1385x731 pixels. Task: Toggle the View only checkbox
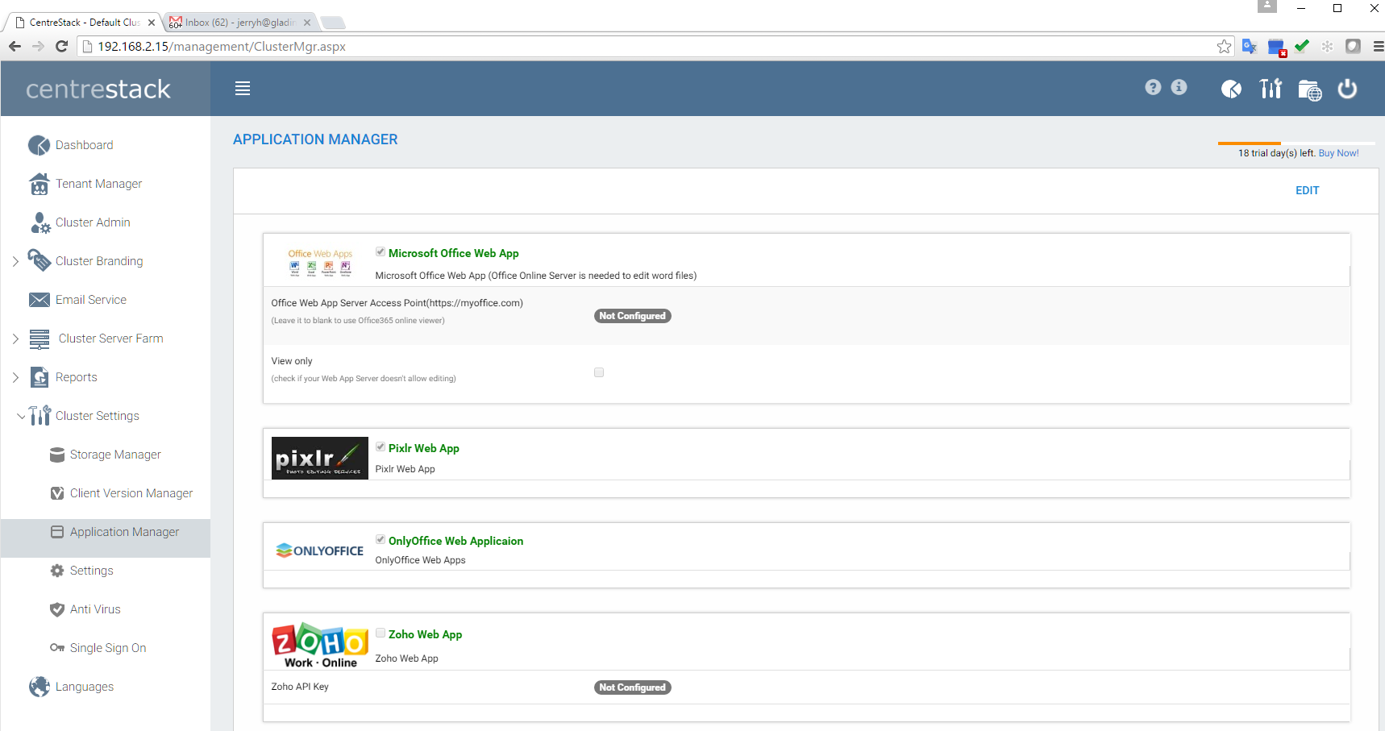[599, 372]
